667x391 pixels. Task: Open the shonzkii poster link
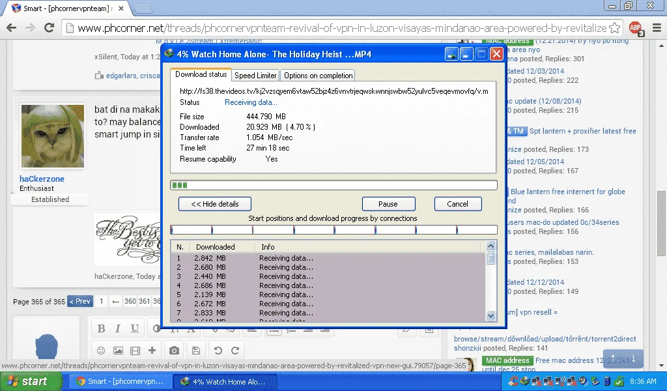(x=467, y=348)
